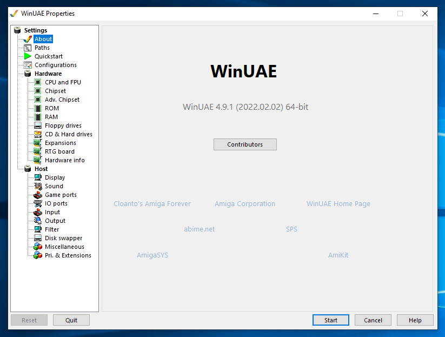
Task: Click the CPU and FPU chip icon
Action: point(38,82)
